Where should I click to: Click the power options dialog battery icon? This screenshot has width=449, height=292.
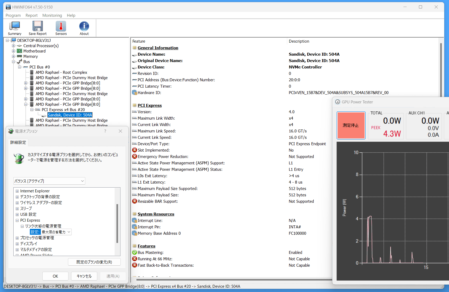click(11, 131)
